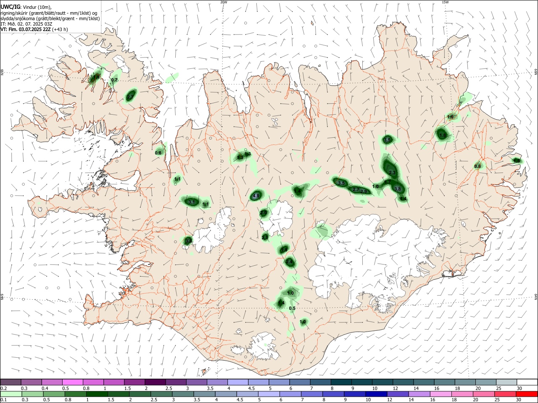Click the 20W longitude label
The image size is (538, 403).
(x=224, y=2)
